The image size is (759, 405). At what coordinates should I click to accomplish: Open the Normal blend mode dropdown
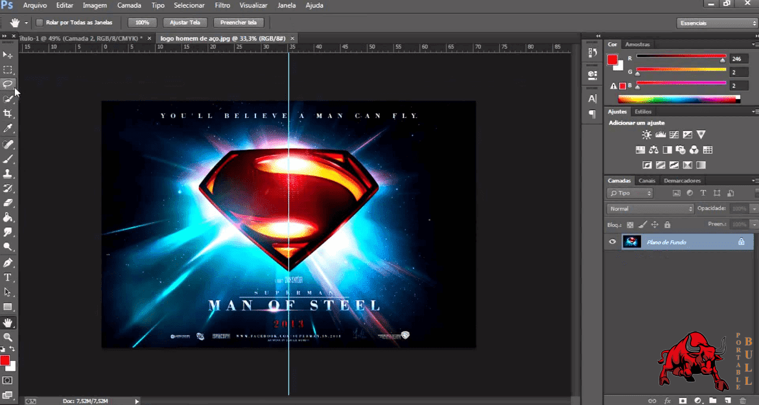tap(650, 209)
